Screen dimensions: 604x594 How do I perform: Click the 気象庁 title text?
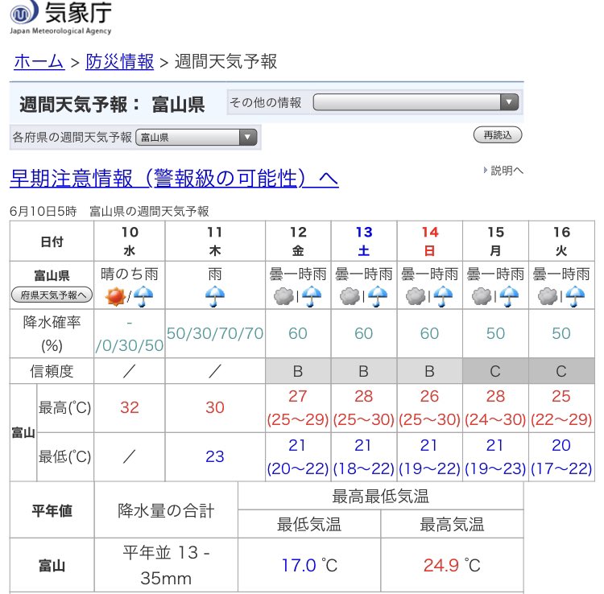click(78, 12)
